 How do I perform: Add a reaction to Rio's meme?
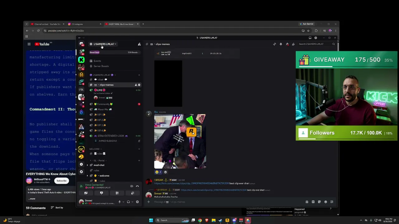point(165,172)
